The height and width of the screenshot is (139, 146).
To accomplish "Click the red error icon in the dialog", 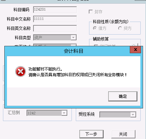I will (x=21, y=71).
